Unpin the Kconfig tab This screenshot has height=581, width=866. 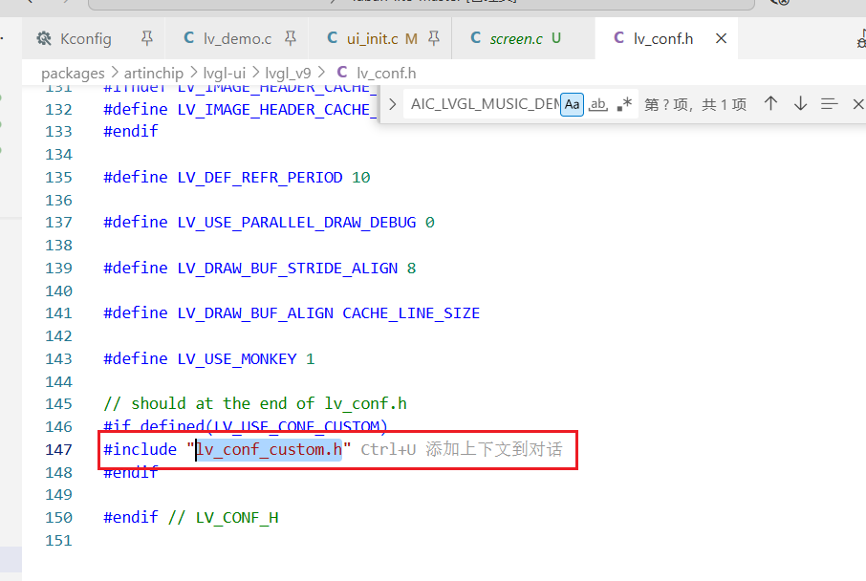[147, 38]
